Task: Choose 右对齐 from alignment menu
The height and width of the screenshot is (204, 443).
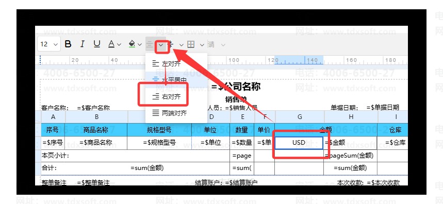Action: [x=176, y=97]
